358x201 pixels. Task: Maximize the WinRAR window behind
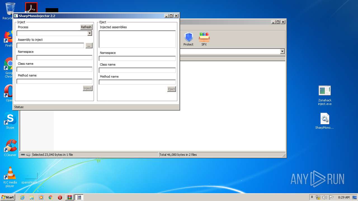tap(278, 22)
